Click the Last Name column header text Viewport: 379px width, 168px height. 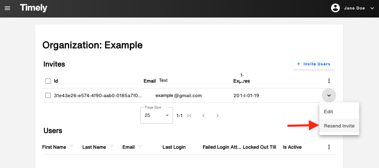94,147
